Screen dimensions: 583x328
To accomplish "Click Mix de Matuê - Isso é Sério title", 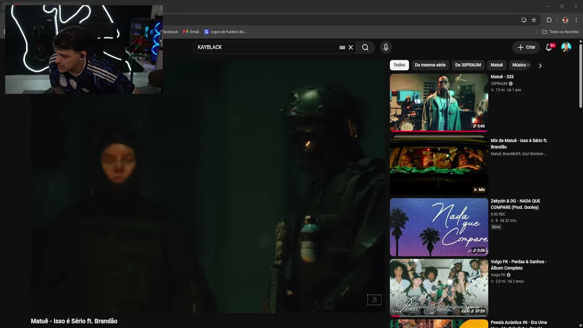I will [x=519, y=144].
